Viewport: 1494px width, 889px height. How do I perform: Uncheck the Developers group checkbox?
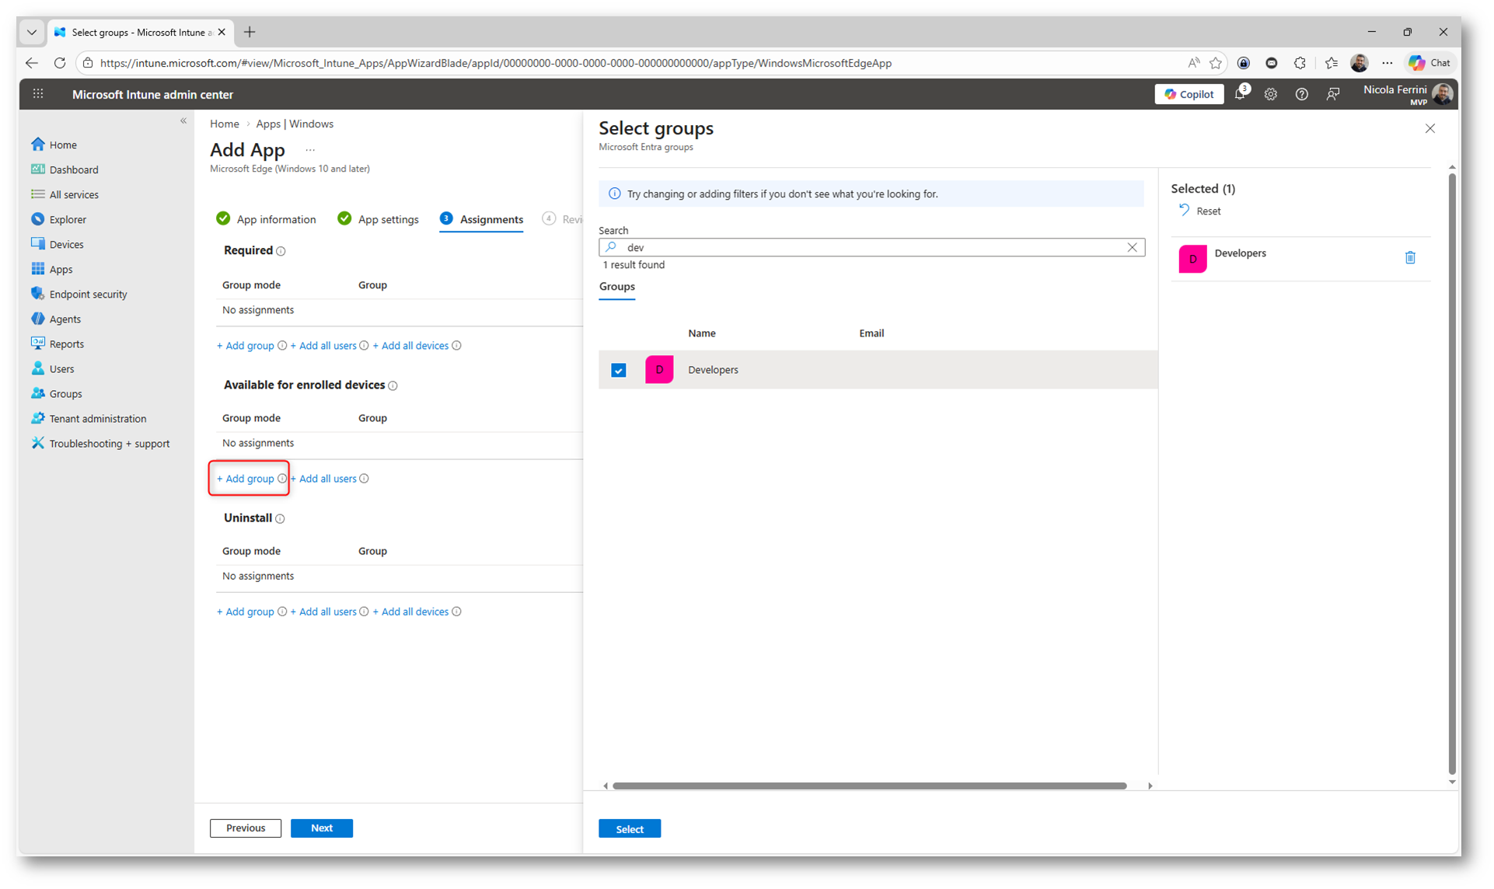[619, 370]
